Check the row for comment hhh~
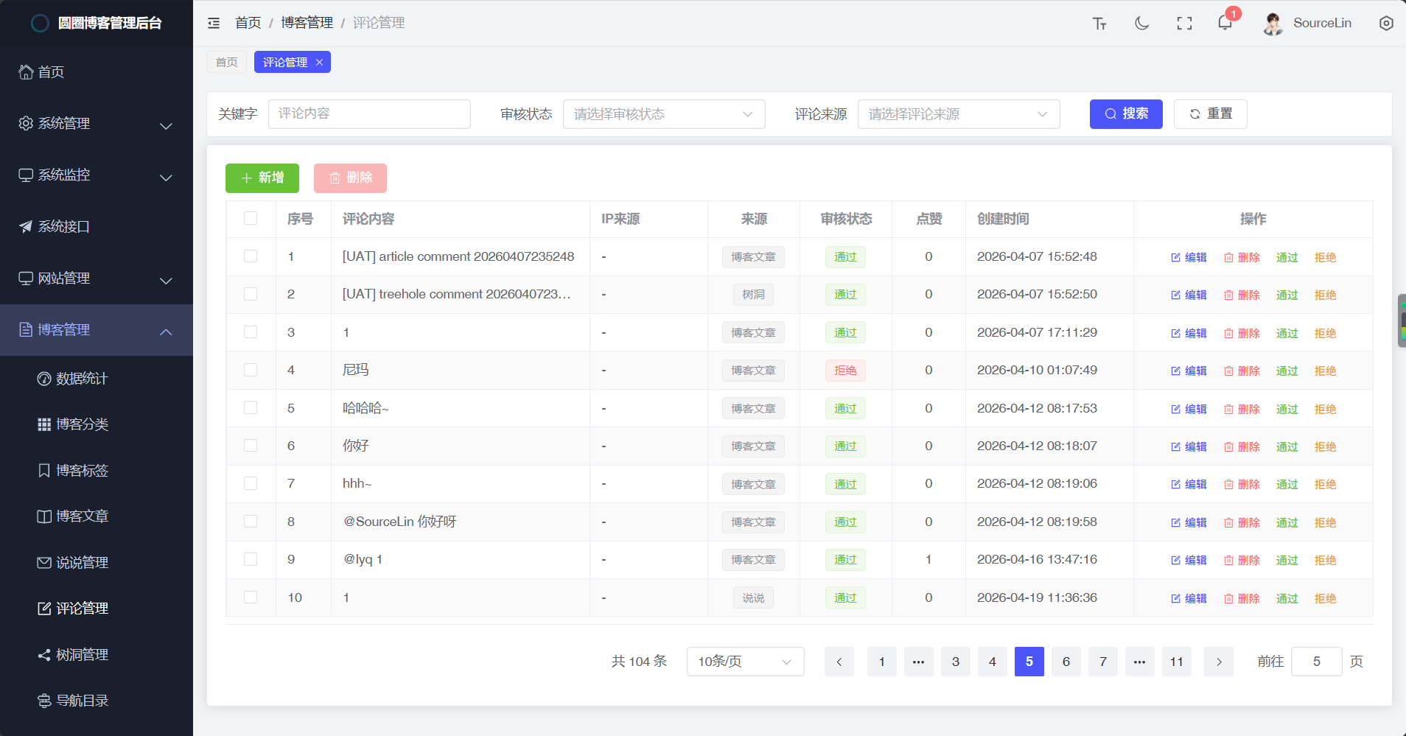This screenshot has height=736, width=1406. 251,483
